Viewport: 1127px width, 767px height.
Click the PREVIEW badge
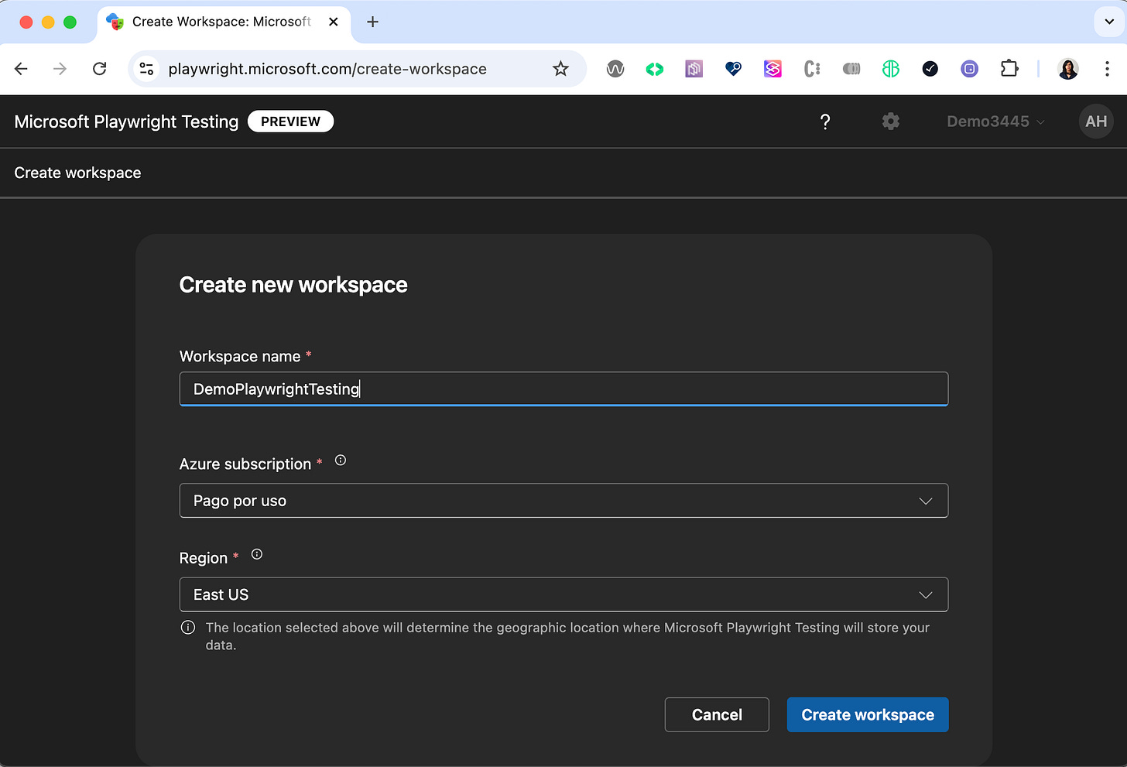(x=290, y=122)
